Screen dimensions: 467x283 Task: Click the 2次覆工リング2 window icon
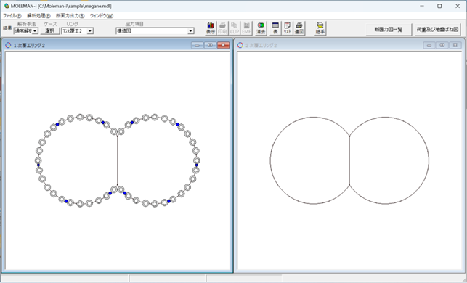tap(240, 45)
